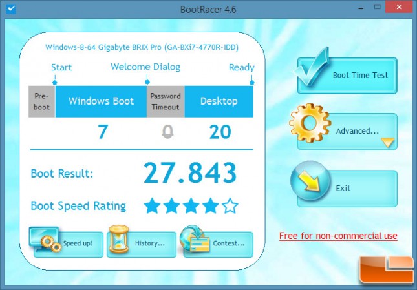Click the second filled rating star
417x290 pixels.
pos(171,205)
